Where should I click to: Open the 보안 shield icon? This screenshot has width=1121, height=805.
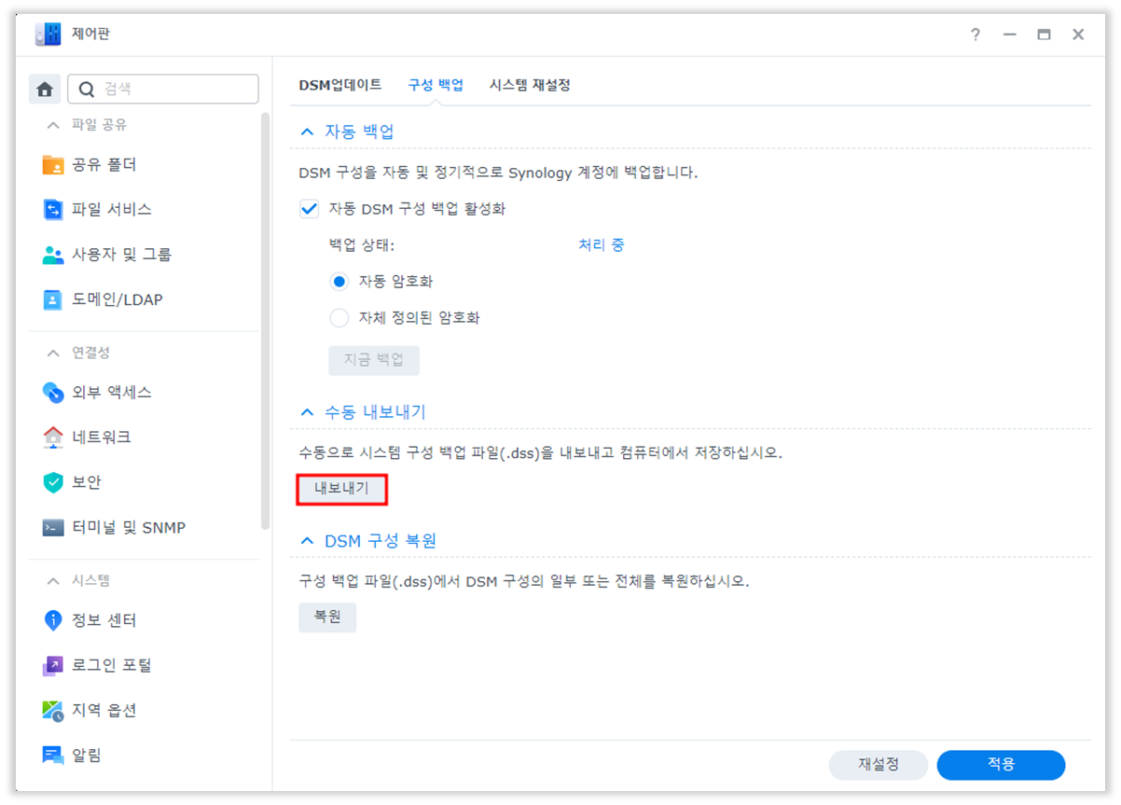[x=53, y=482]
